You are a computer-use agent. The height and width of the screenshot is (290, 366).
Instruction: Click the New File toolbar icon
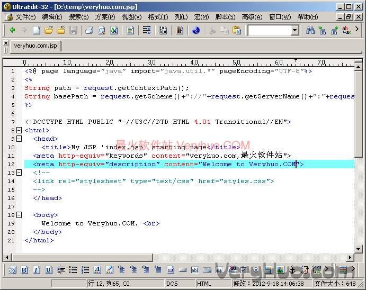[37, 30]
